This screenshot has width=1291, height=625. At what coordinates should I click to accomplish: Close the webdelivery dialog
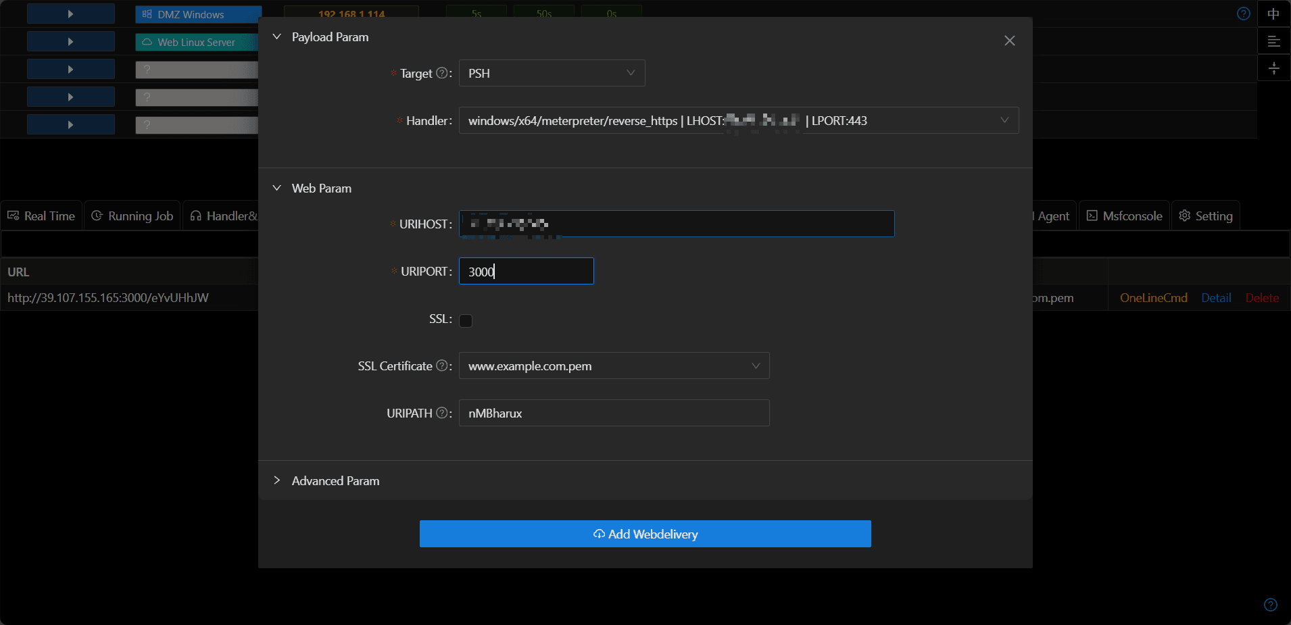[1009, 41]
